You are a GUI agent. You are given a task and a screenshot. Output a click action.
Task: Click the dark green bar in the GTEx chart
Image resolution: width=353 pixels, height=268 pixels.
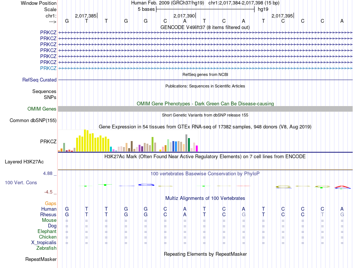point(189,145)
